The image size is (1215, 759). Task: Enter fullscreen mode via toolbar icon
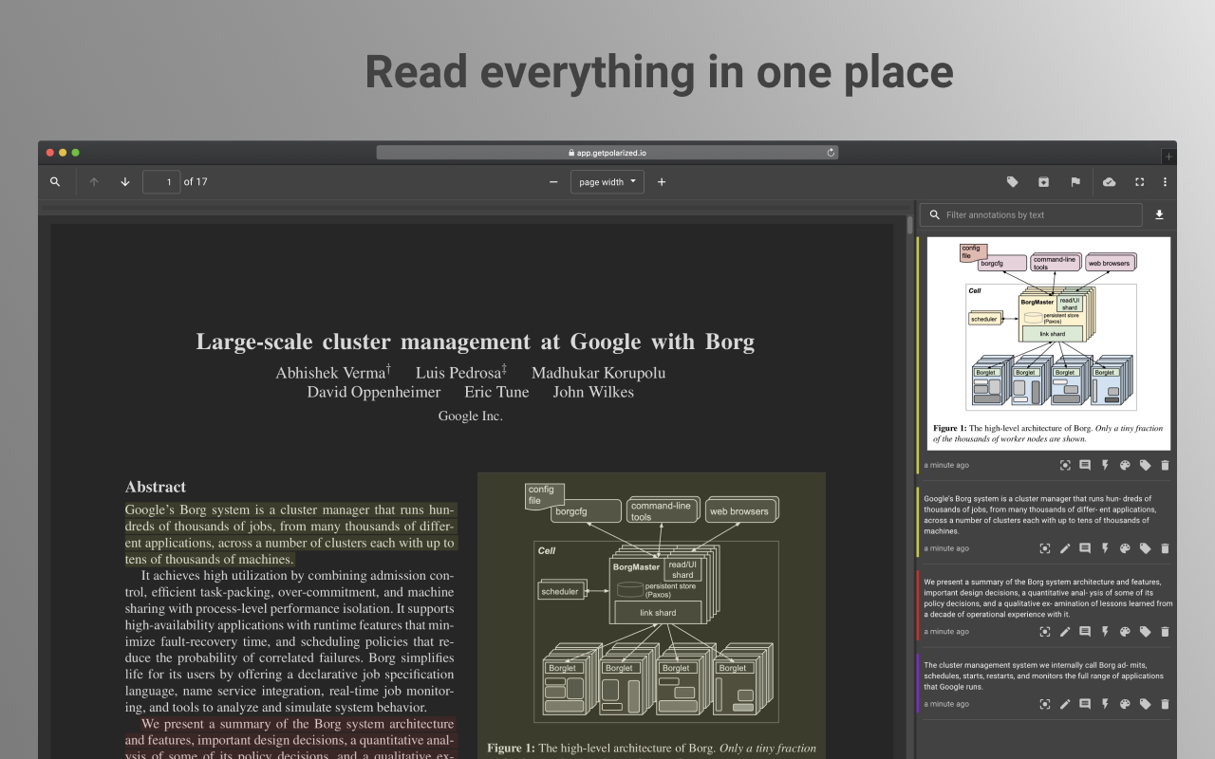pyautogui.click(x=1140, y=182)
